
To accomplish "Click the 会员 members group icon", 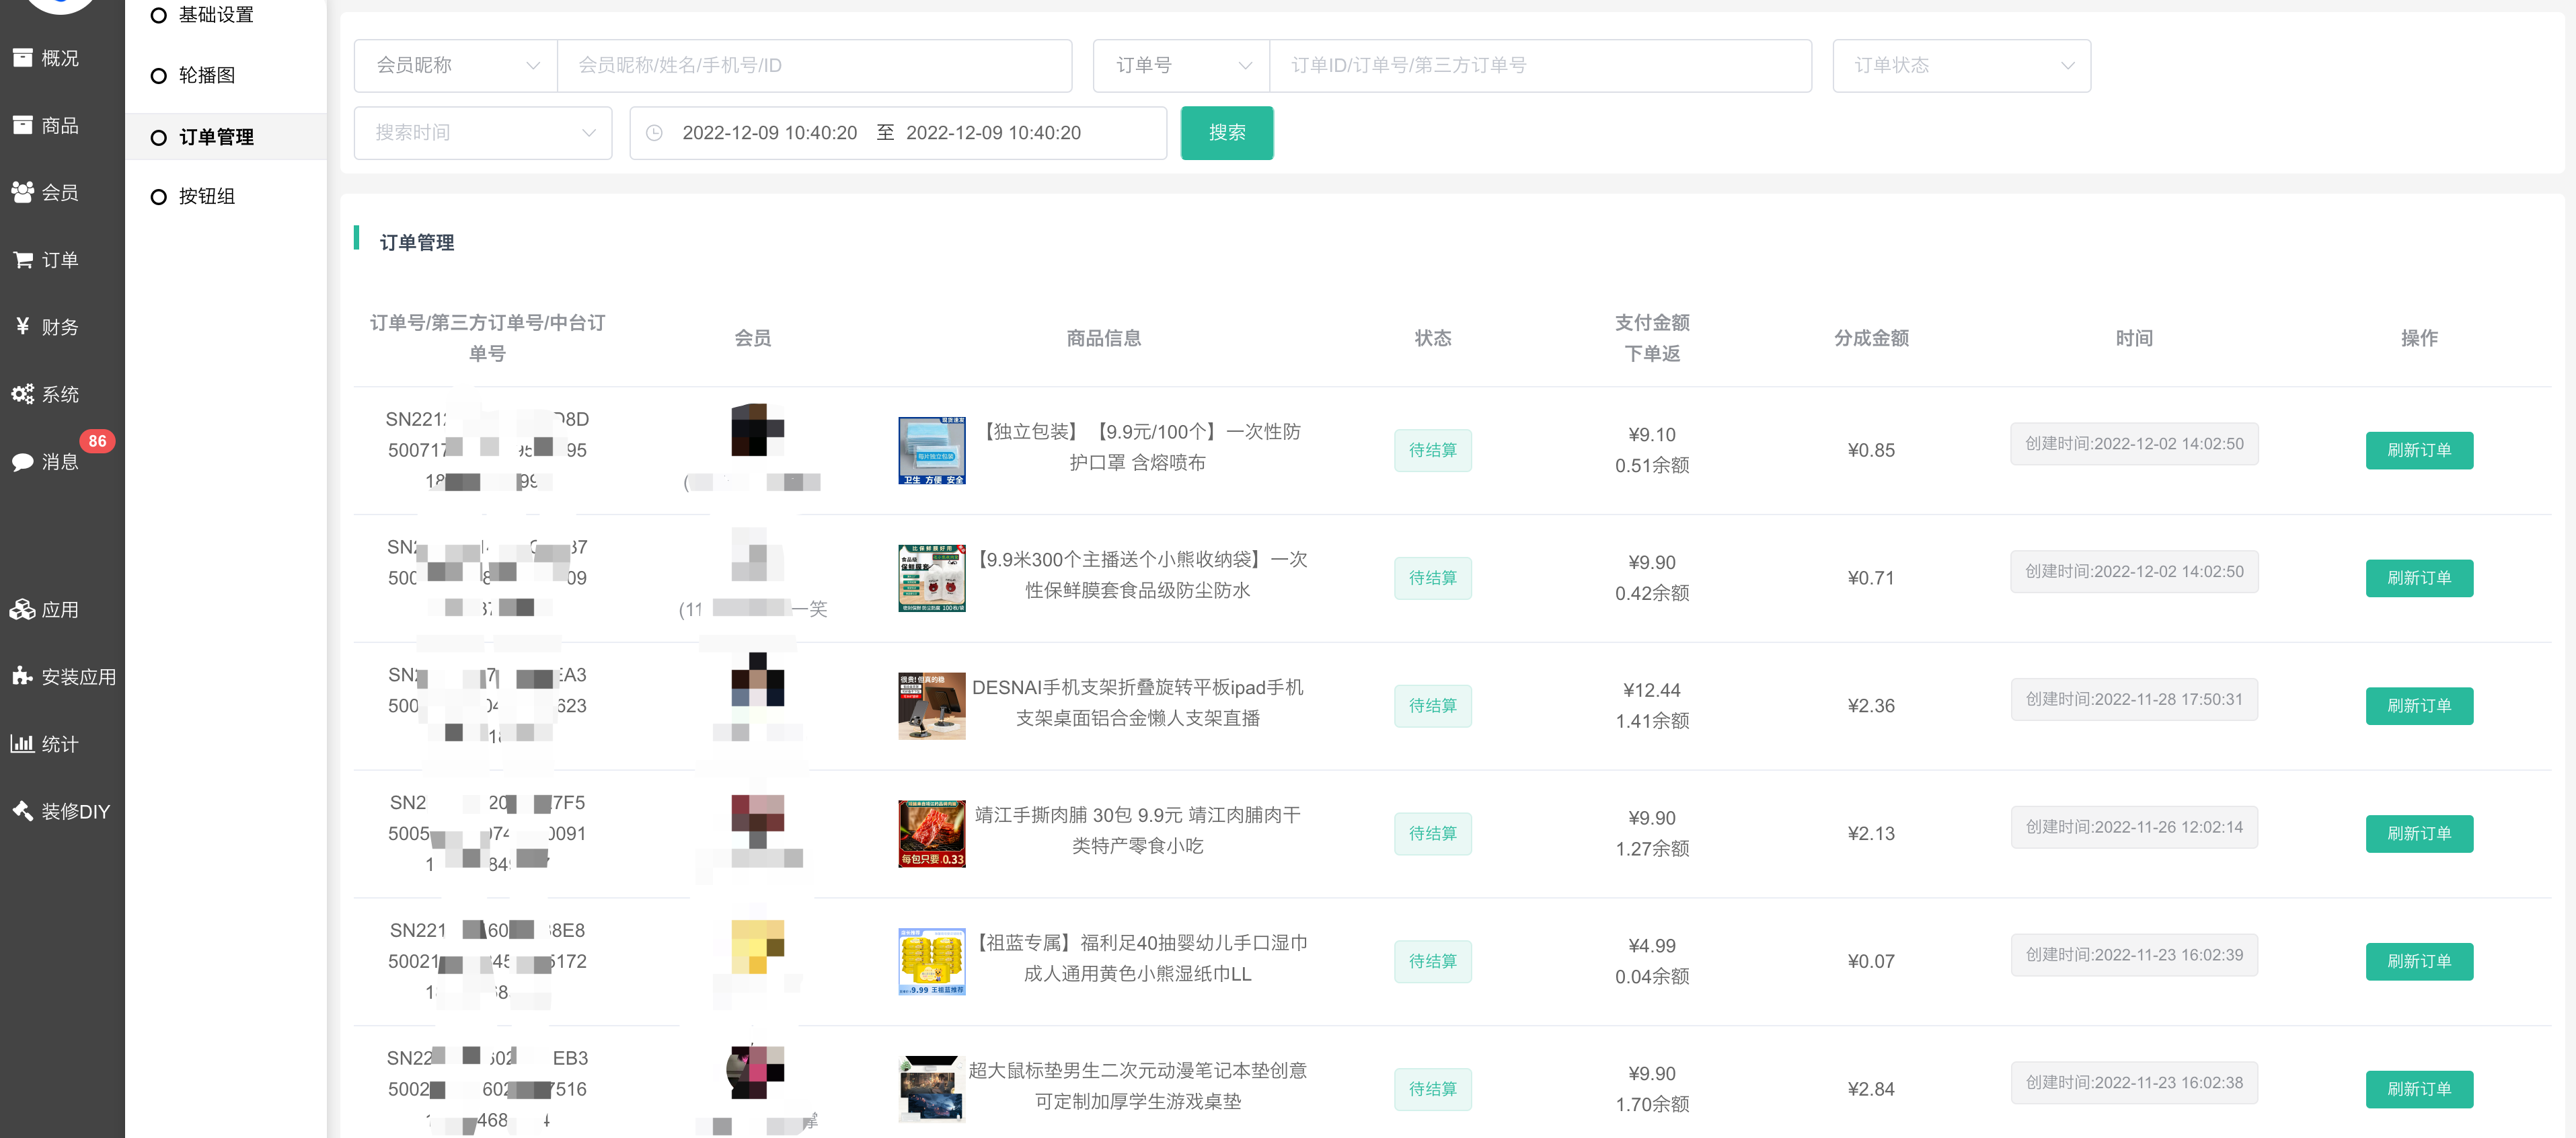I will [x=22, y=192].
